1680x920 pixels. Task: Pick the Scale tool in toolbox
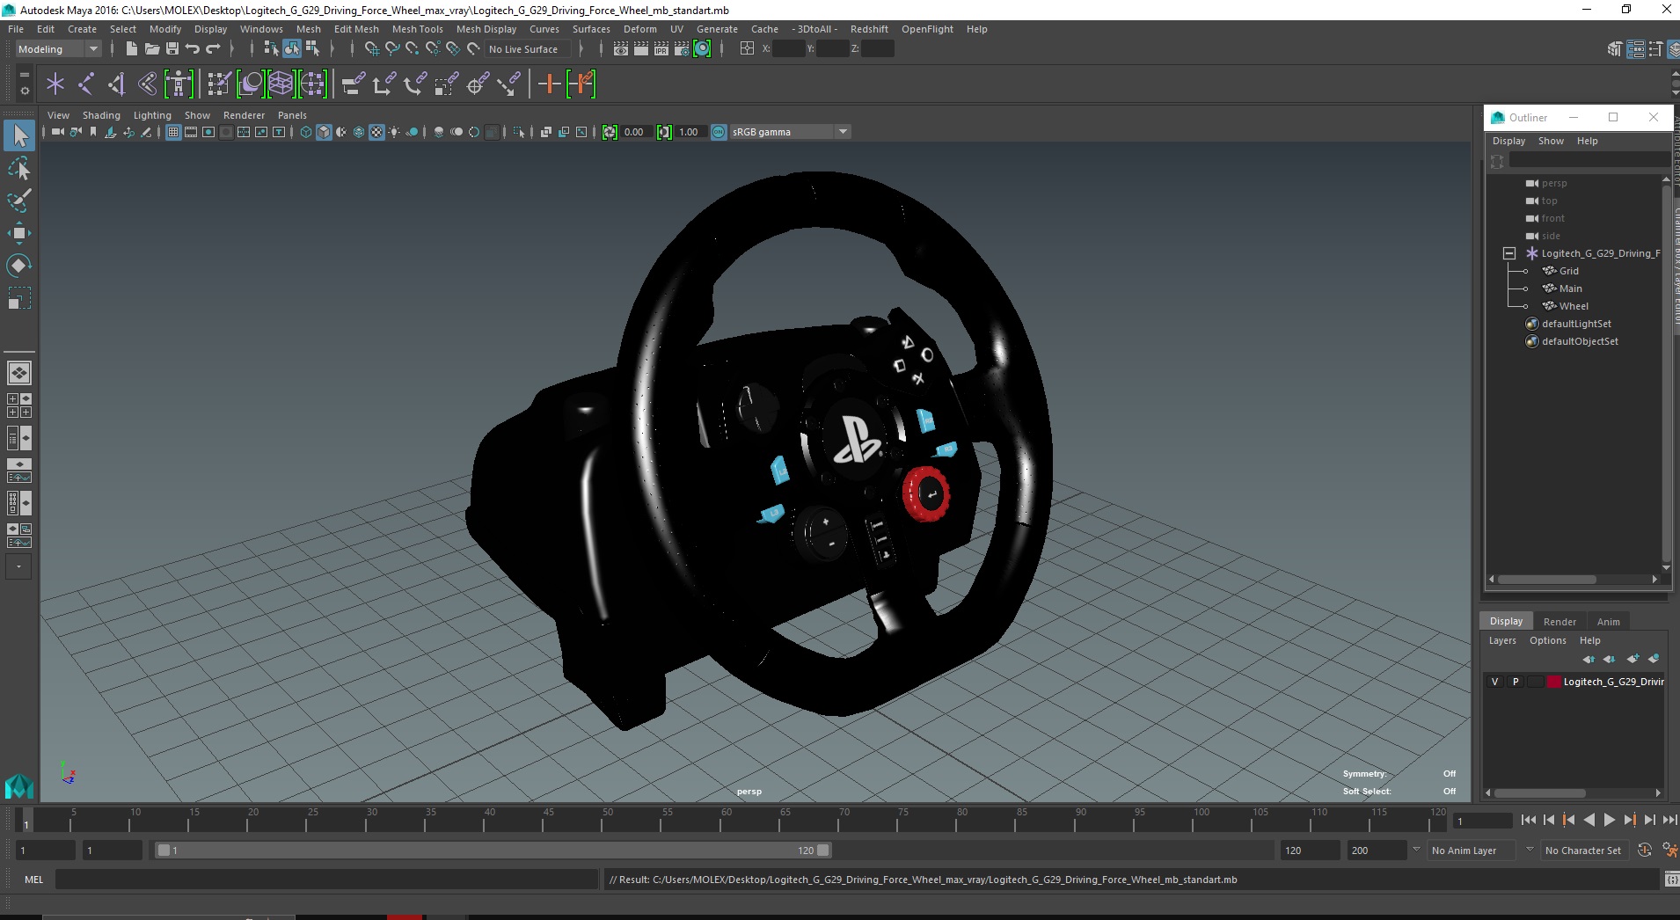pos(19,298)
